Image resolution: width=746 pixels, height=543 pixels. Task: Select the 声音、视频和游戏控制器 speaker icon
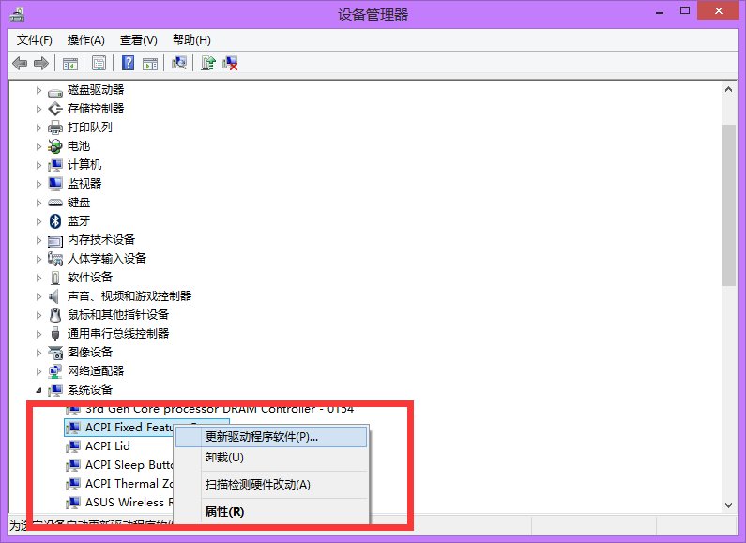click(x=54, y=296)
